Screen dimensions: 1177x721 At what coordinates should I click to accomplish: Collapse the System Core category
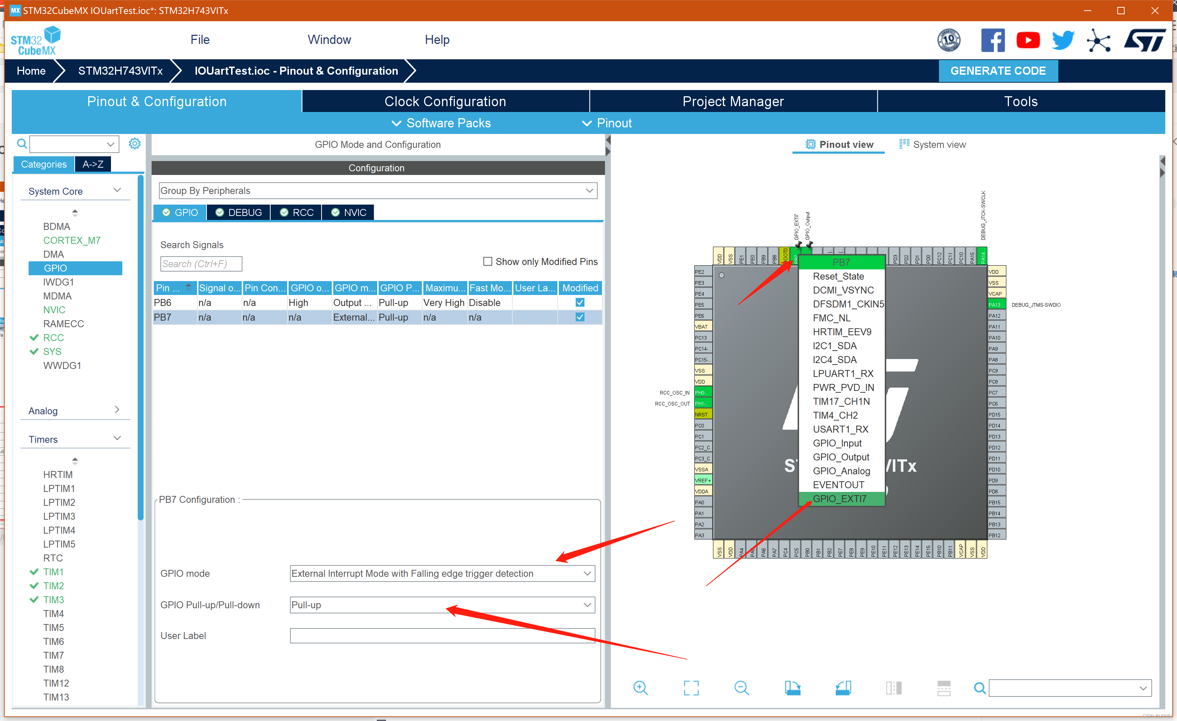(117, 191)
